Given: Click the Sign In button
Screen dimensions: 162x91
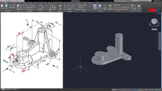Looking at the screenshot, I should pos(135,1).
